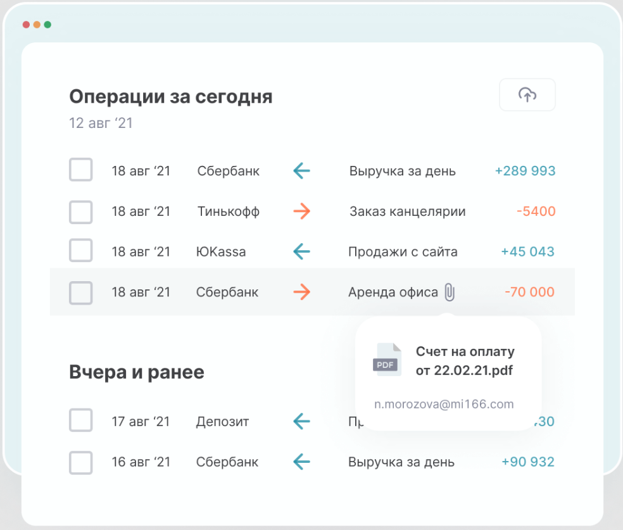This screenshot has height=530, width=623.
Task: Click date 12 авг '21 under heading
Action: point(101,123)
